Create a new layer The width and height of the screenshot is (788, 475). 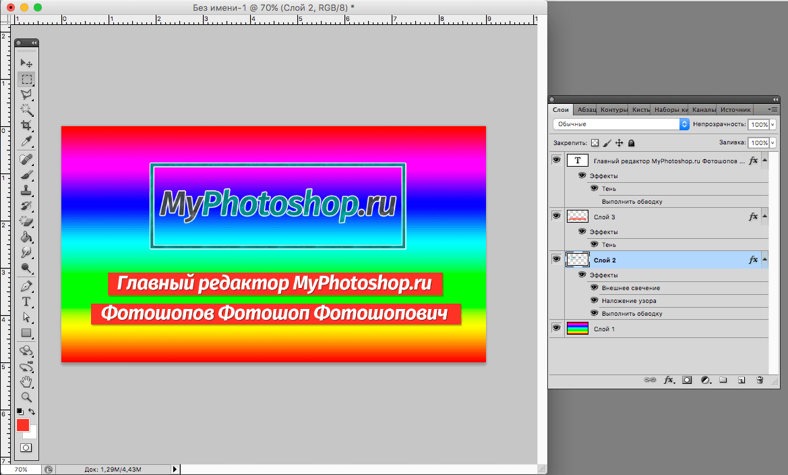click(741, 380)
